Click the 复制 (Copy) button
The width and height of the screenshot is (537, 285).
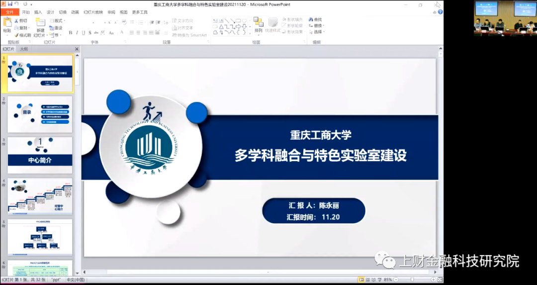click(21, 28)
